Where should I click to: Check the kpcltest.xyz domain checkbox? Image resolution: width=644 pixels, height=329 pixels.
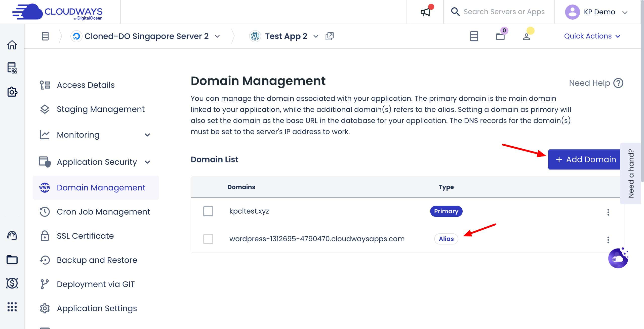(x=208, y=211)
